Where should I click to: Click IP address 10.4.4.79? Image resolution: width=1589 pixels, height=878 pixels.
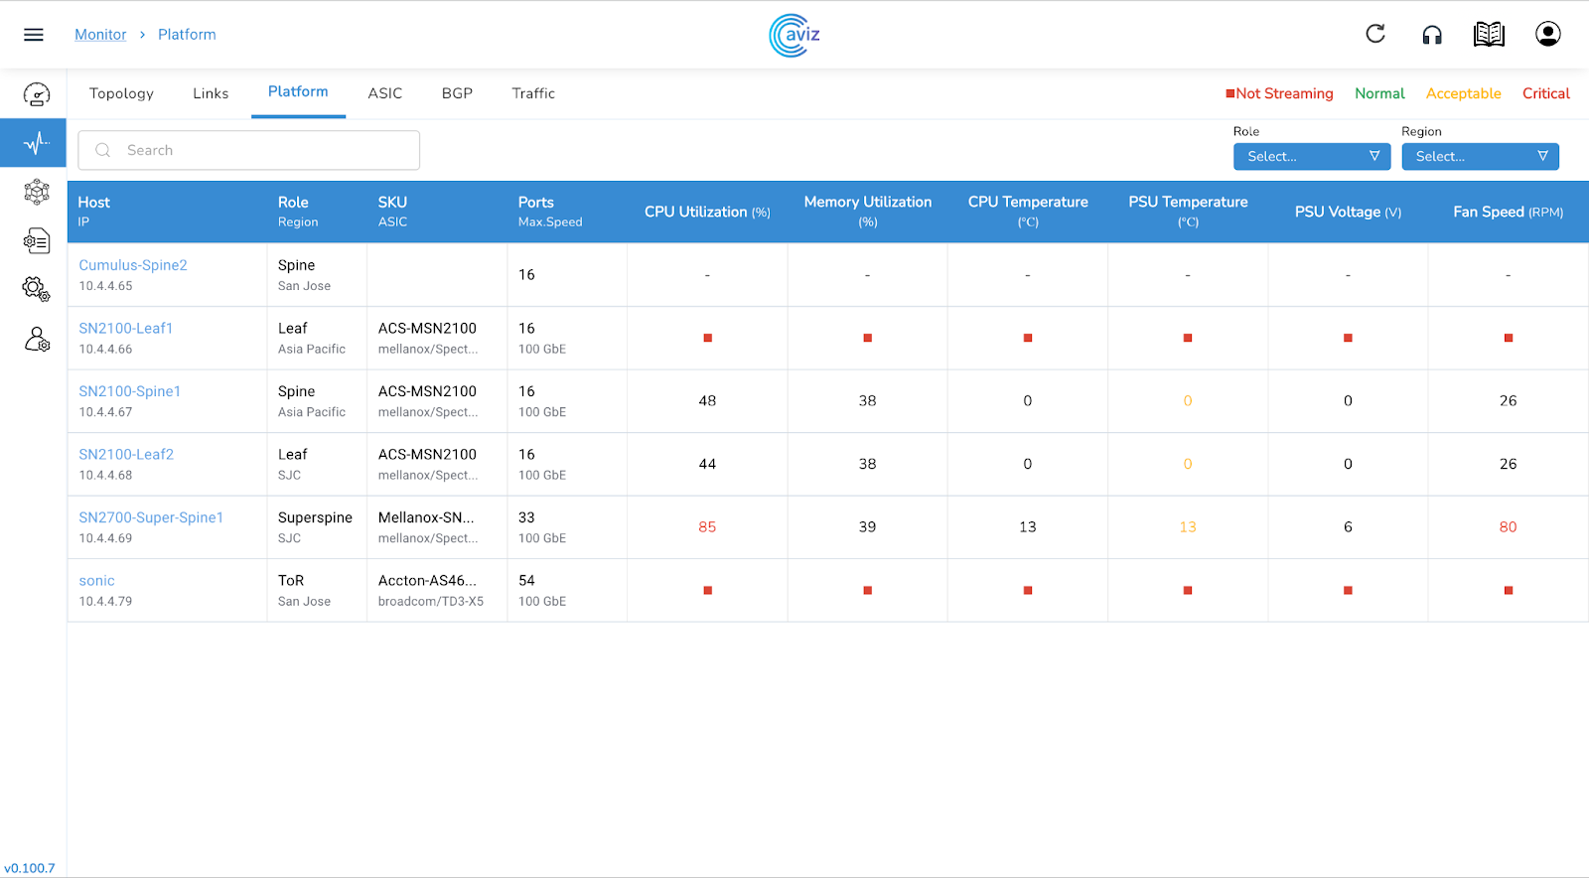(x=105, y=602)
